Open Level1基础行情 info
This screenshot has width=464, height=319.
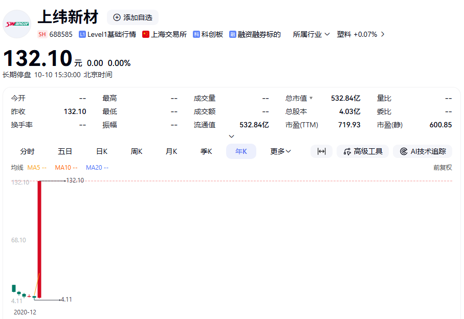coord(107,34)
